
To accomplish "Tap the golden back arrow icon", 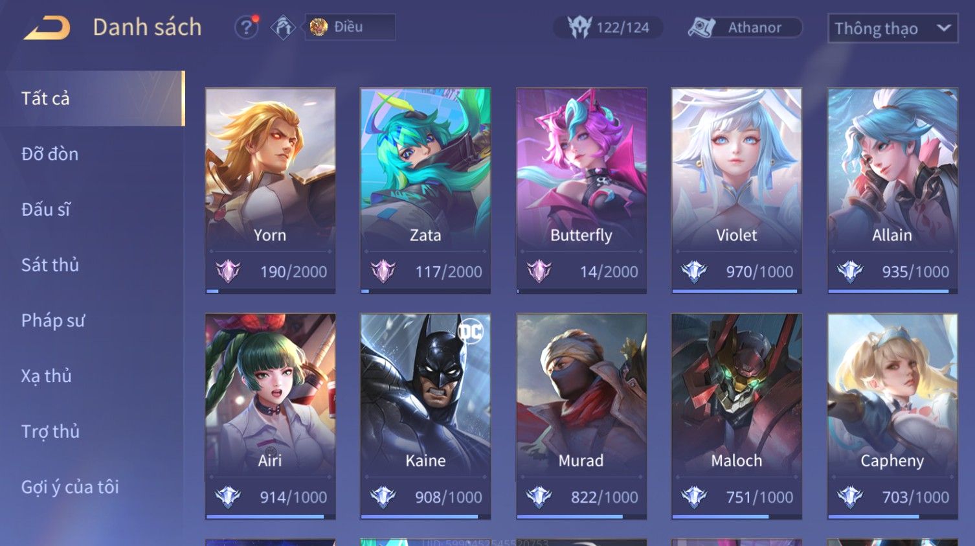I will [47, 28].
